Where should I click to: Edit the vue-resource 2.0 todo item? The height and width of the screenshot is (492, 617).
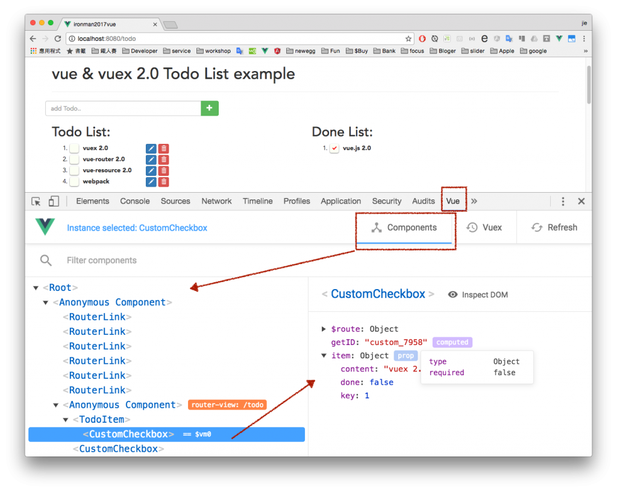(x=151, y=170)
